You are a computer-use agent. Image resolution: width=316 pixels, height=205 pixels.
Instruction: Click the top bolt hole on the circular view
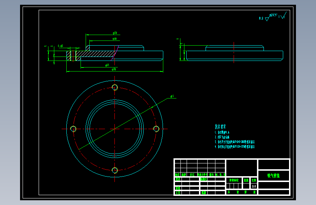tap(115, 88)
